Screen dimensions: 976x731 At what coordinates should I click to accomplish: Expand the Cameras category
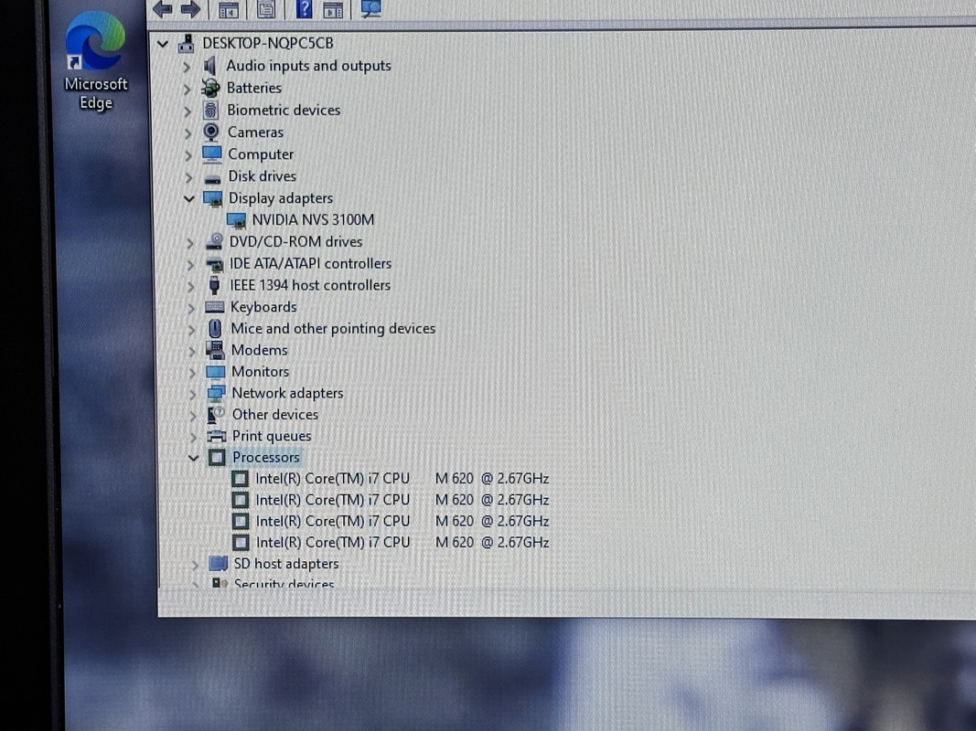[x=188, y=133]
